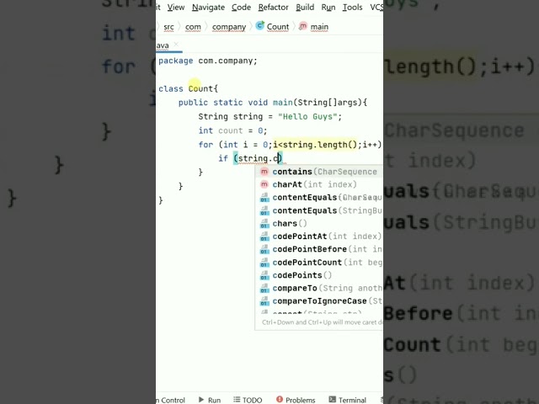
Task: Open the Terminal tool window
Action: 348,400
